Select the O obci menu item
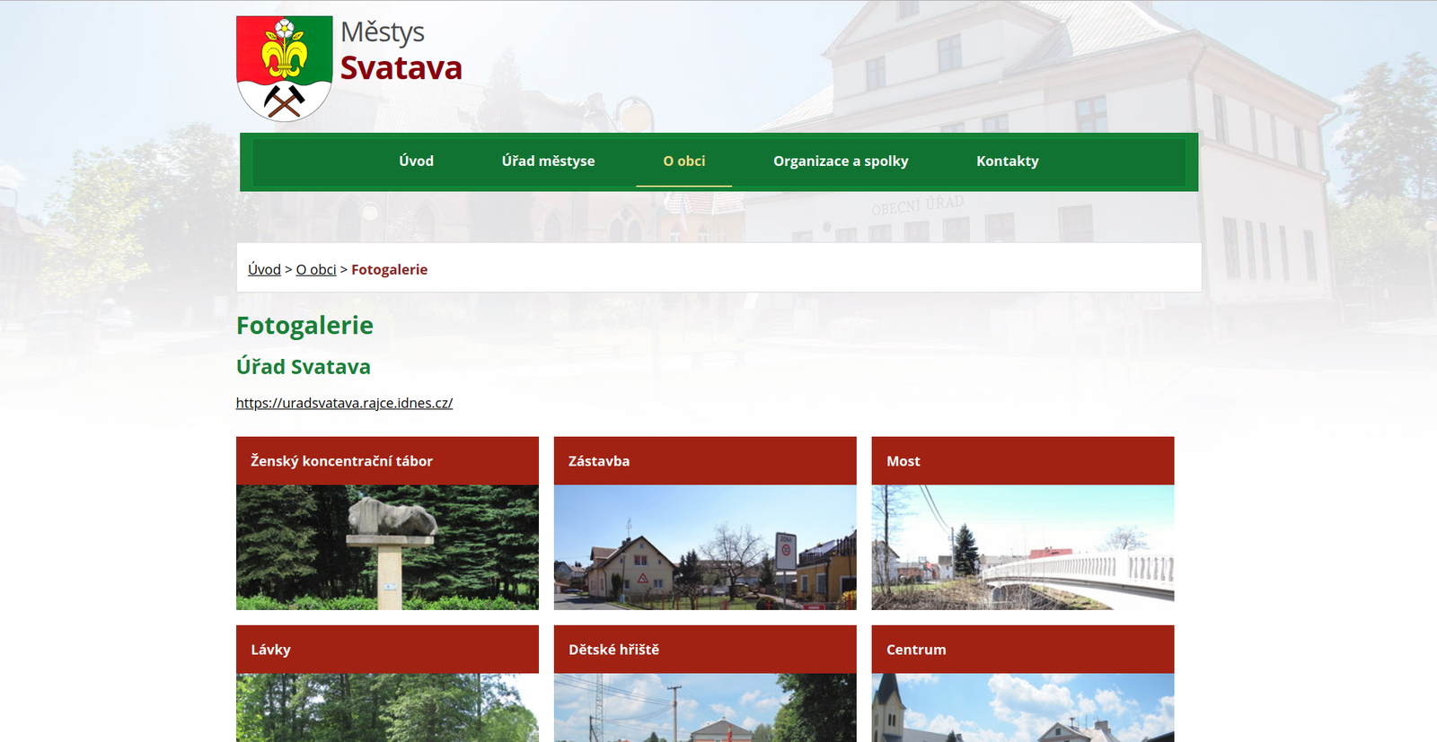Viewport: 1437px width, 742px height. (683, 161)
